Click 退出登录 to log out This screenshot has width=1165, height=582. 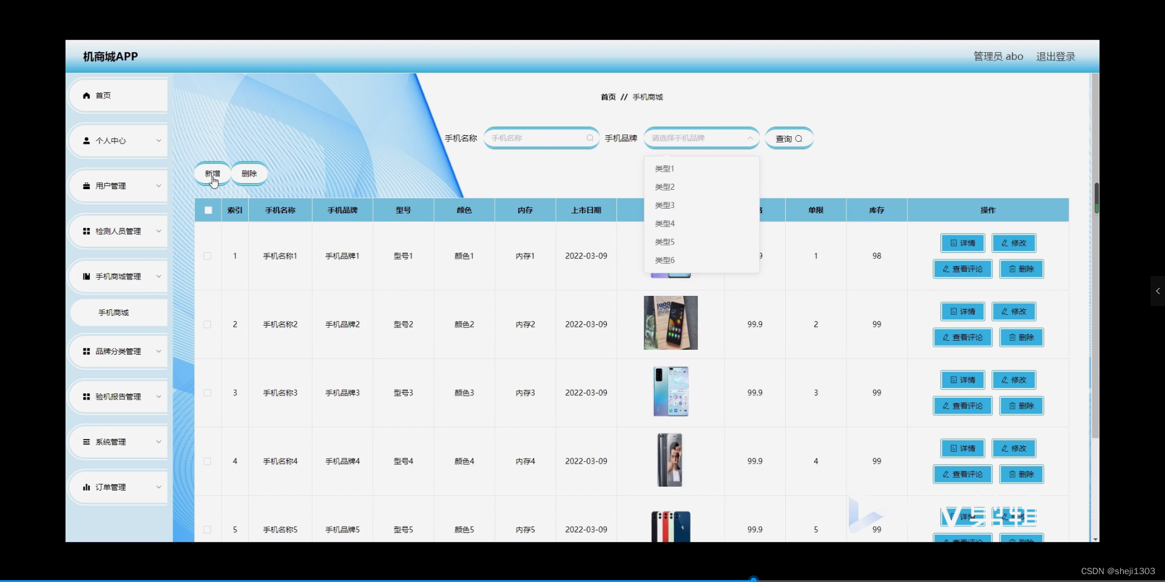pos(1055,56)
